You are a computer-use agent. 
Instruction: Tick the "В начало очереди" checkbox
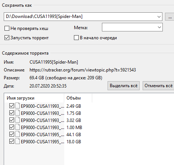tap(76, 38)
